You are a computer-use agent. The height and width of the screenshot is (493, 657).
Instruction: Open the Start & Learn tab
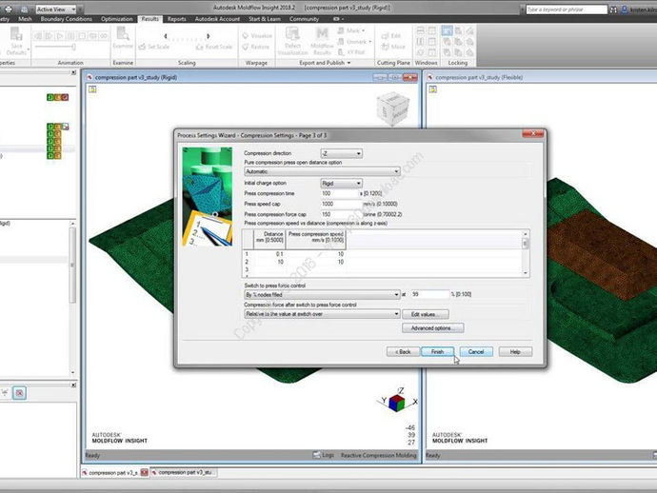tap(265, 19)
